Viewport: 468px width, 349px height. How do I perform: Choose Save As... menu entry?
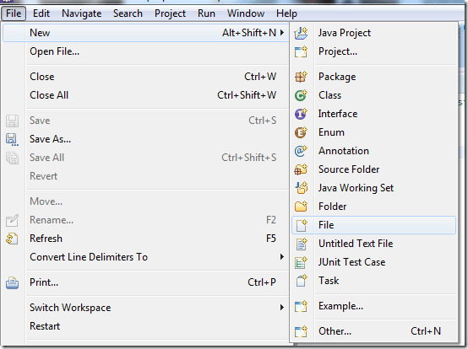coord(145,139)
